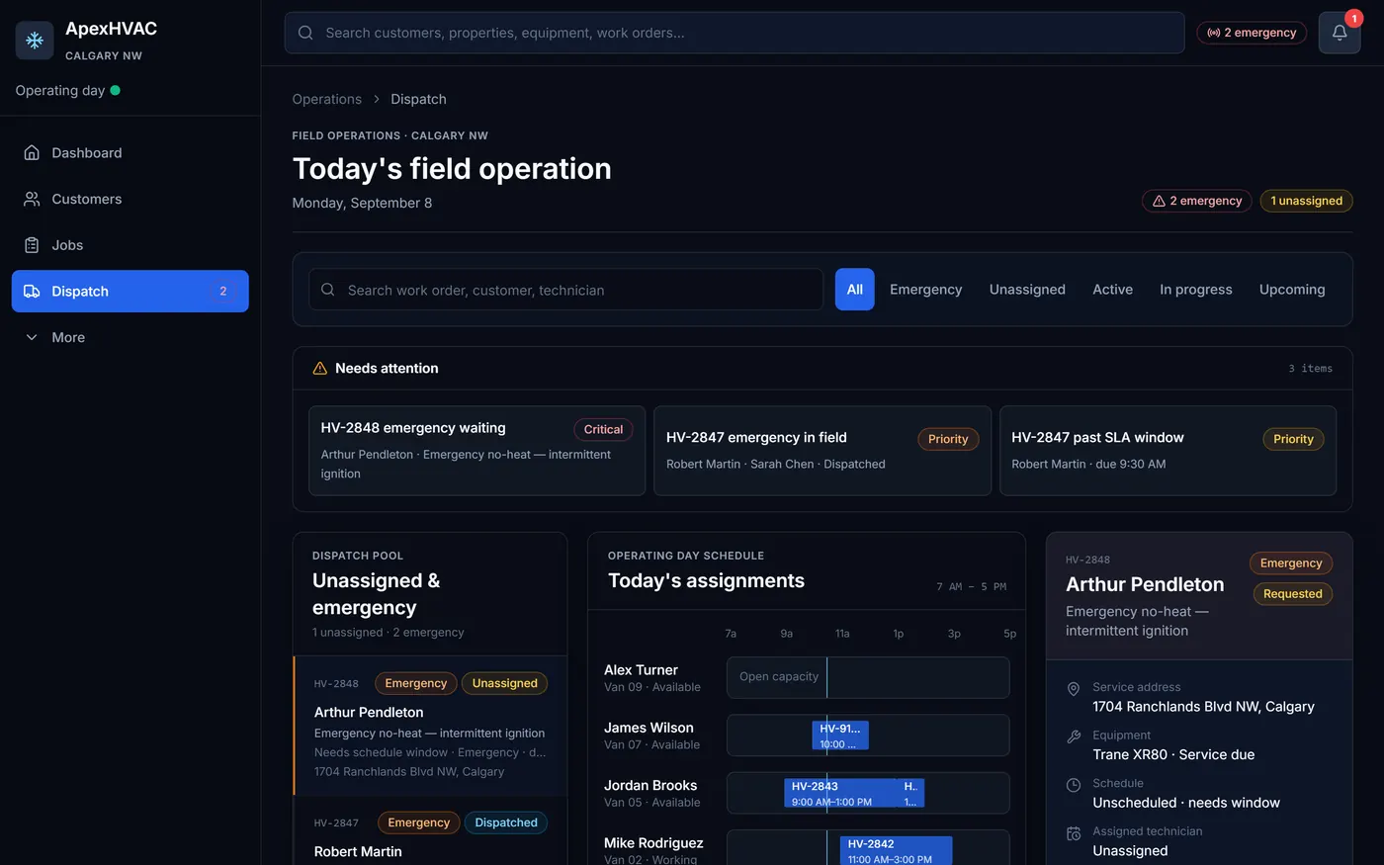This screenshot has width=1384, height=865.
Task: Click the ApexHVAC snowflake logo icon
Action: tap(35, 41)
